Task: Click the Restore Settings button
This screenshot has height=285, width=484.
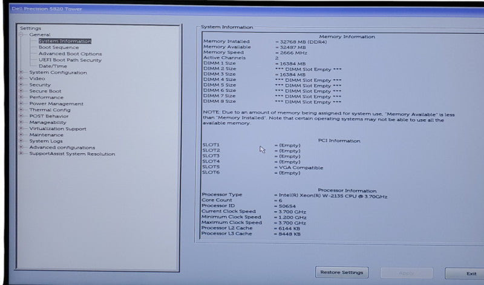Action: (342, 272)
